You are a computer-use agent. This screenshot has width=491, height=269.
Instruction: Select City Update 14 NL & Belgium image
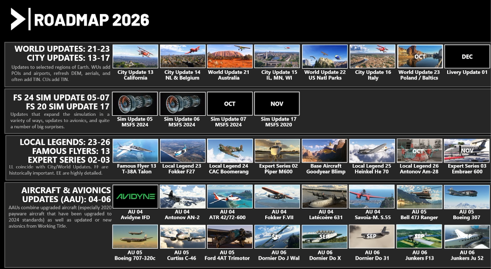(x=183, y=56)
